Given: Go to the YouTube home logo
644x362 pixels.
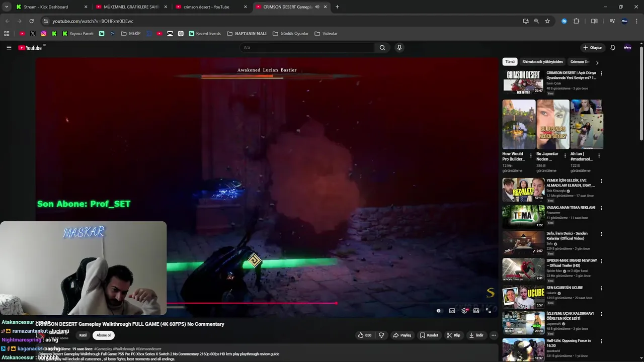Looking at the screenshot, I should [x=30, y=48].
